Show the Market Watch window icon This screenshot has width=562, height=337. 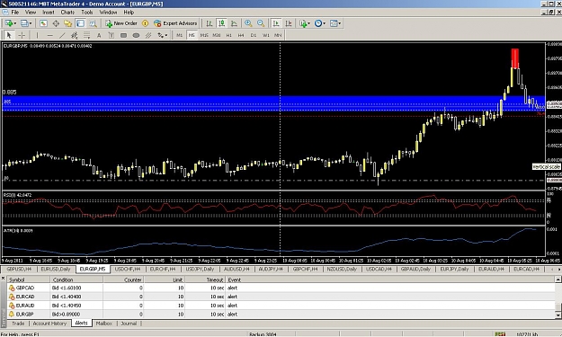point(43,23)
